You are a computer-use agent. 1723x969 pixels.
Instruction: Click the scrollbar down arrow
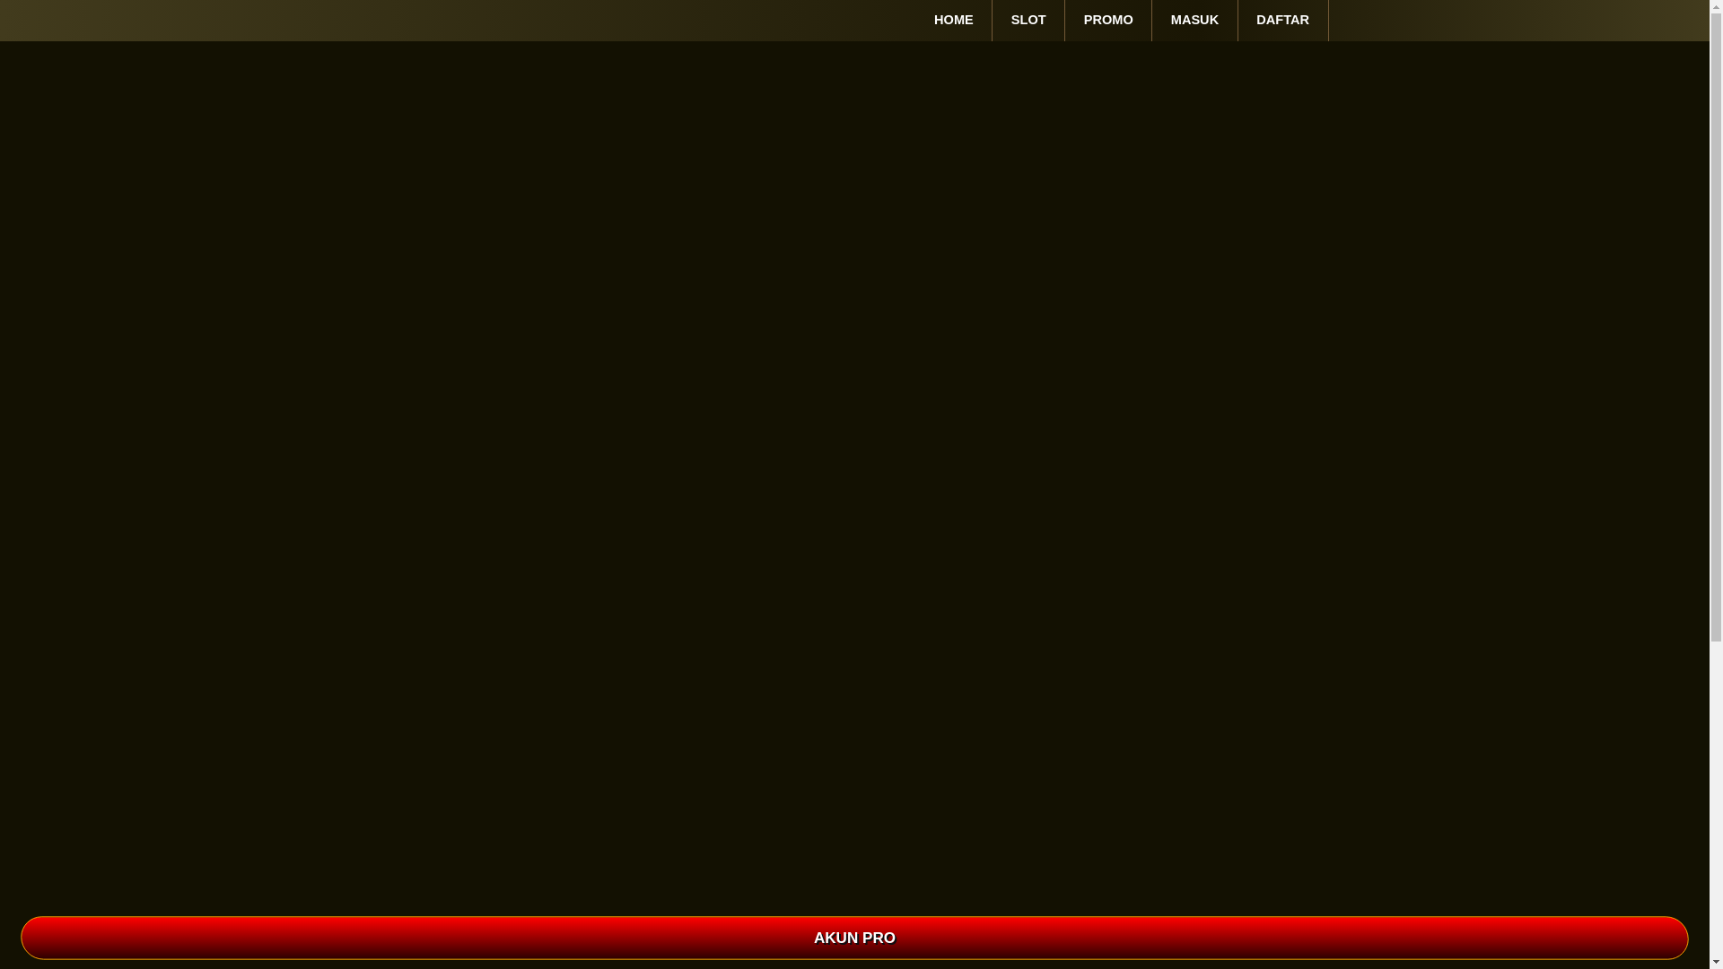(1716, 962)
